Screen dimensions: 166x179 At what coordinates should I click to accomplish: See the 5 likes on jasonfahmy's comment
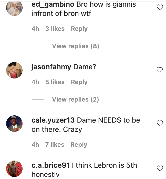click(x=55, y=82)
